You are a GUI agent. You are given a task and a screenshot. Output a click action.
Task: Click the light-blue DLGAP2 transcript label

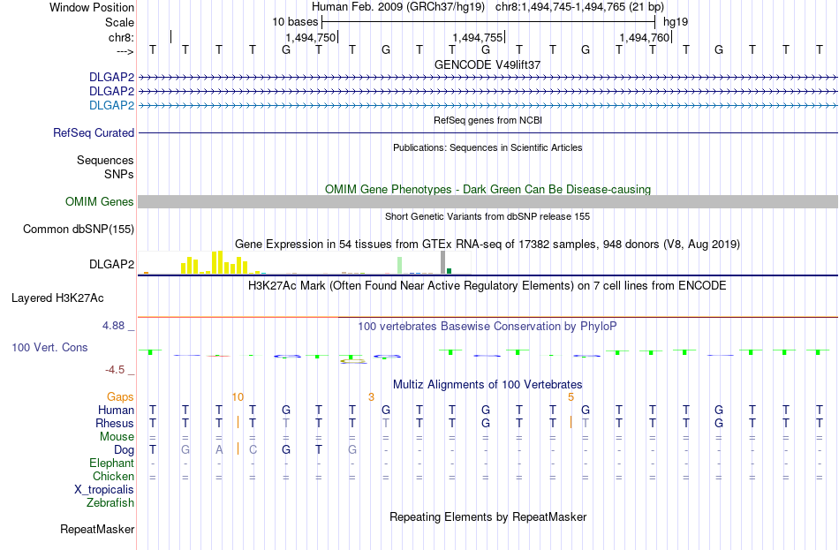tap(111, 105)
